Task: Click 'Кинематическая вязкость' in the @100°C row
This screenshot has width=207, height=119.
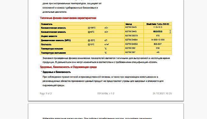Action: tap(53, 28)
